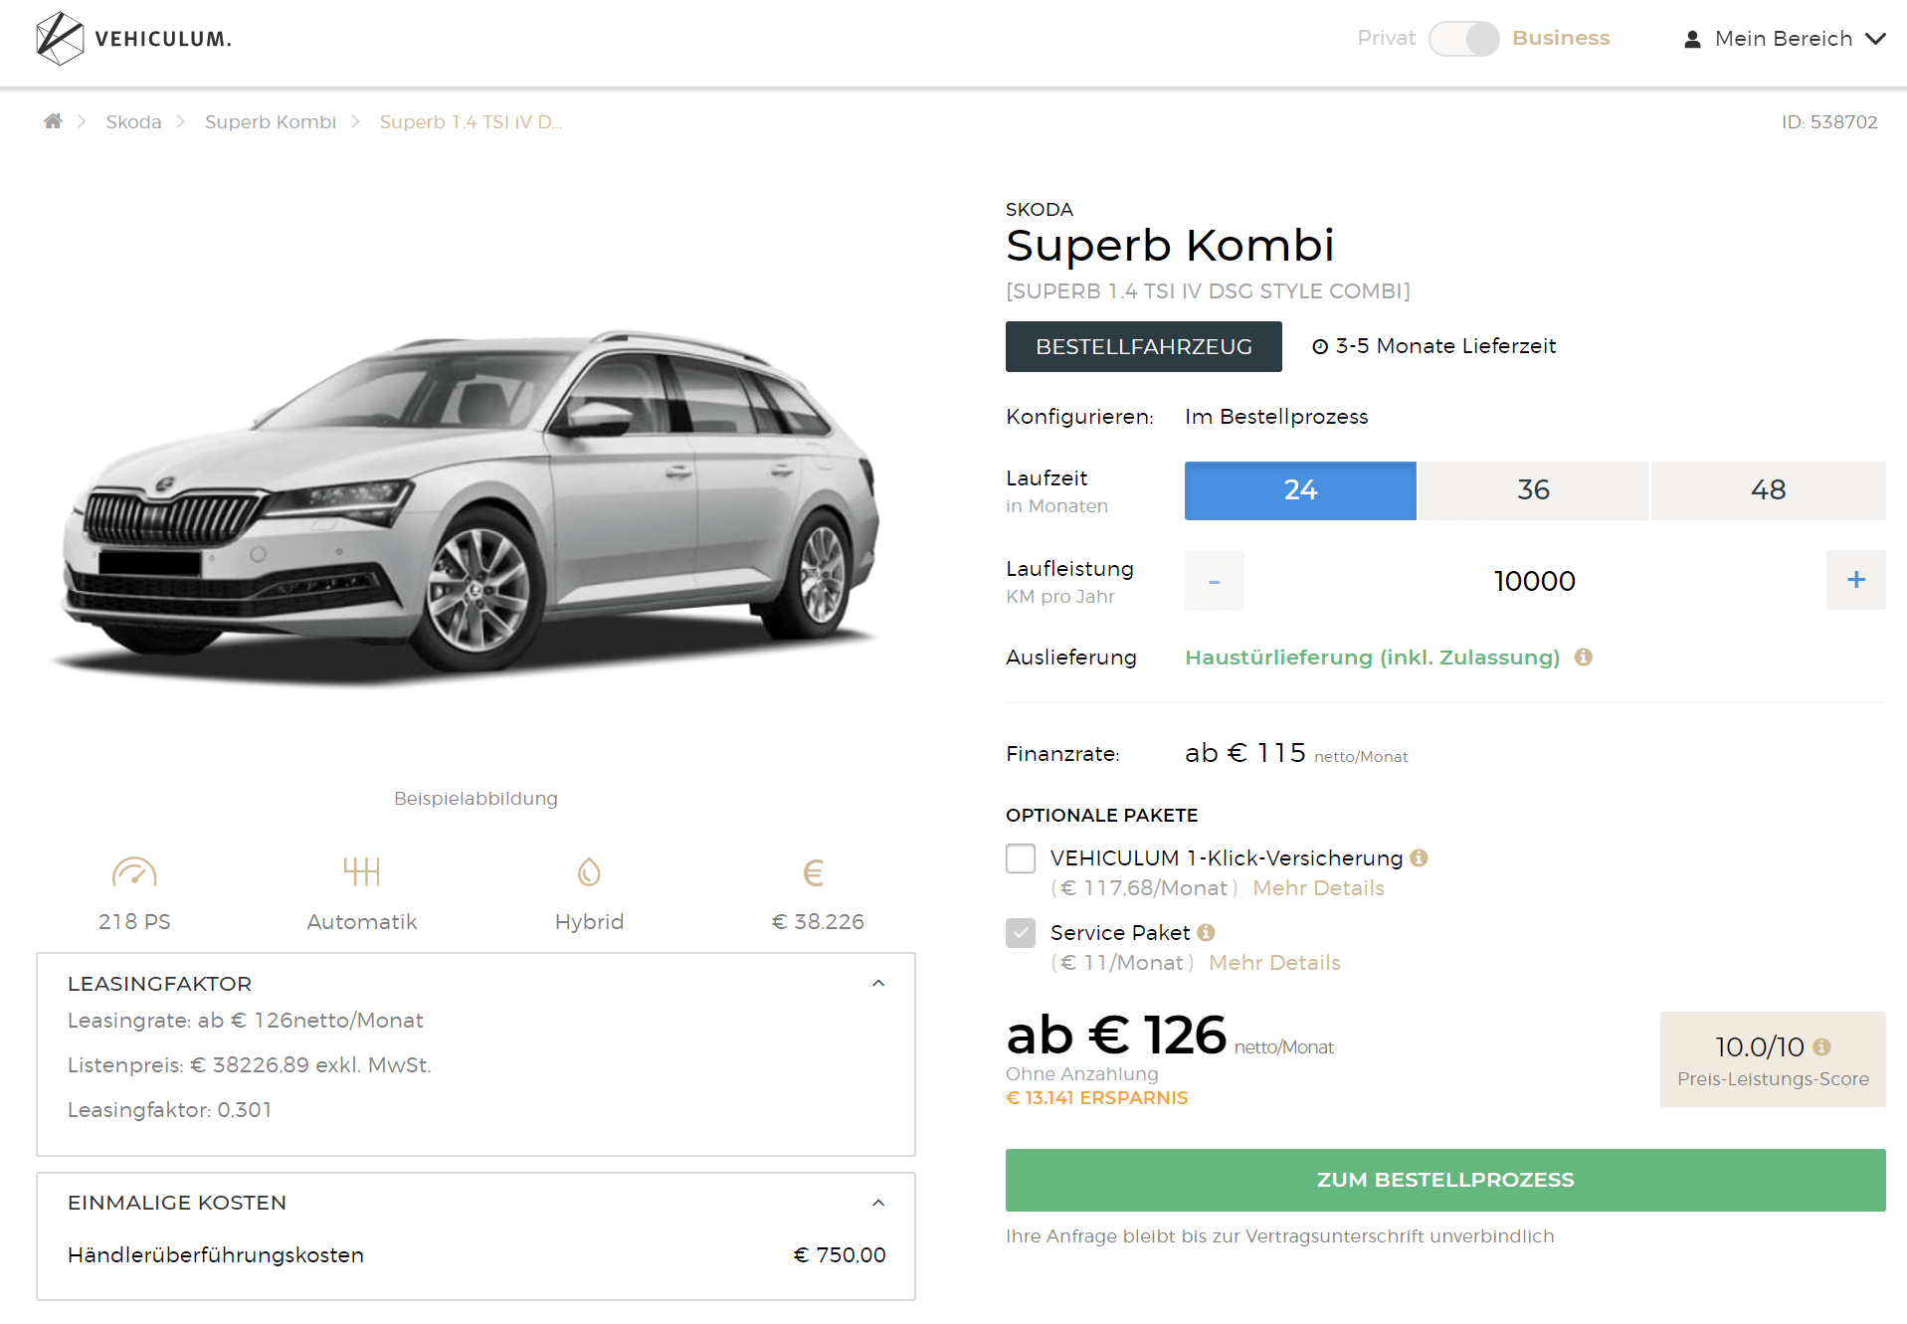This screenshot has width=1907, height=1324.
Task: Increase Laufleistung with the plus button
Action: [x=1855, y=580]
